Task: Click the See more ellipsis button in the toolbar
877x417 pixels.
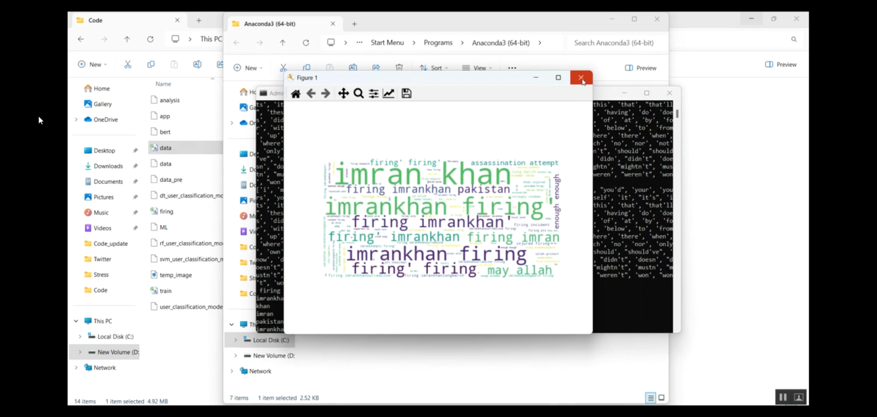Action: tap(512, 67)
